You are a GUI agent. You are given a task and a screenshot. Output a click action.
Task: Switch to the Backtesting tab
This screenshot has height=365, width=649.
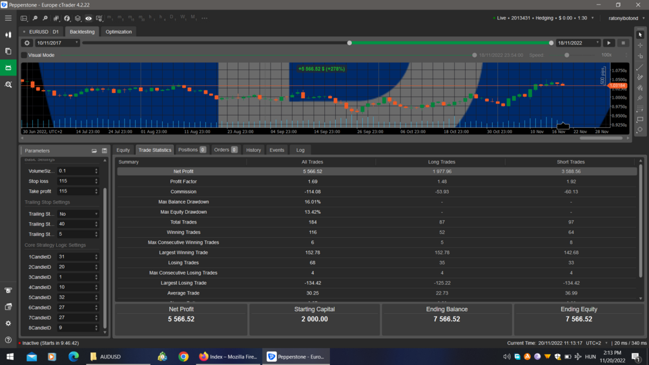point(82,32)
